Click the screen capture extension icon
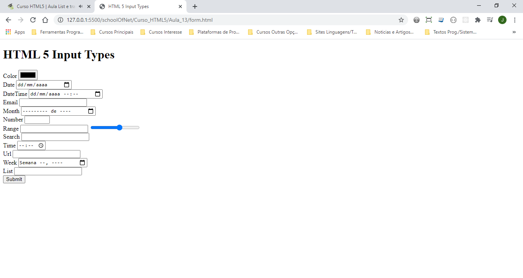The image size is (523, 278). [x=429, y=20]
